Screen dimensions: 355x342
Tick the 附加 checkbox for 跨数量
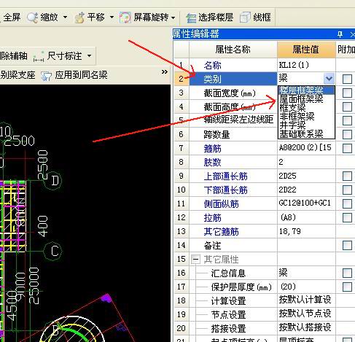[347, 134]
